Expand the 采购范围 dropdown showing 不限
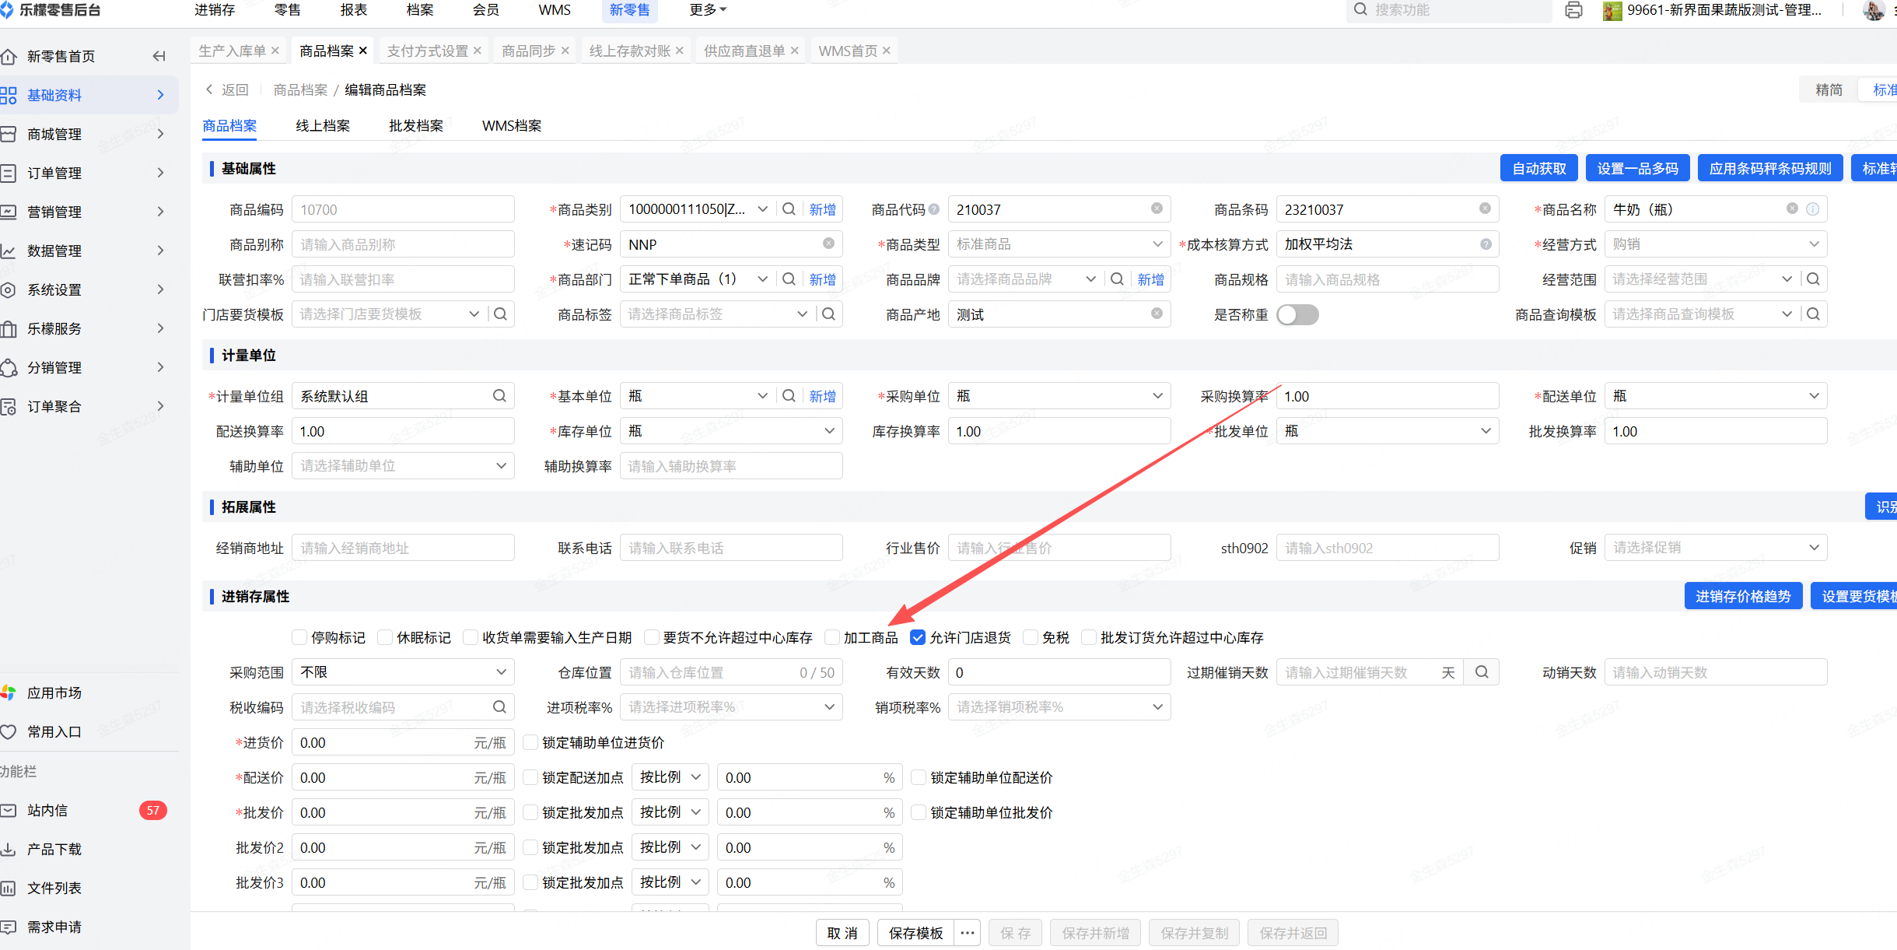 [402, 672]
